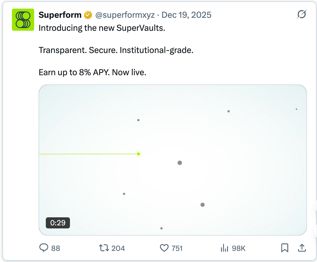Open the Superform display name profile link
The image size is (317, 262).
point(60,15)
